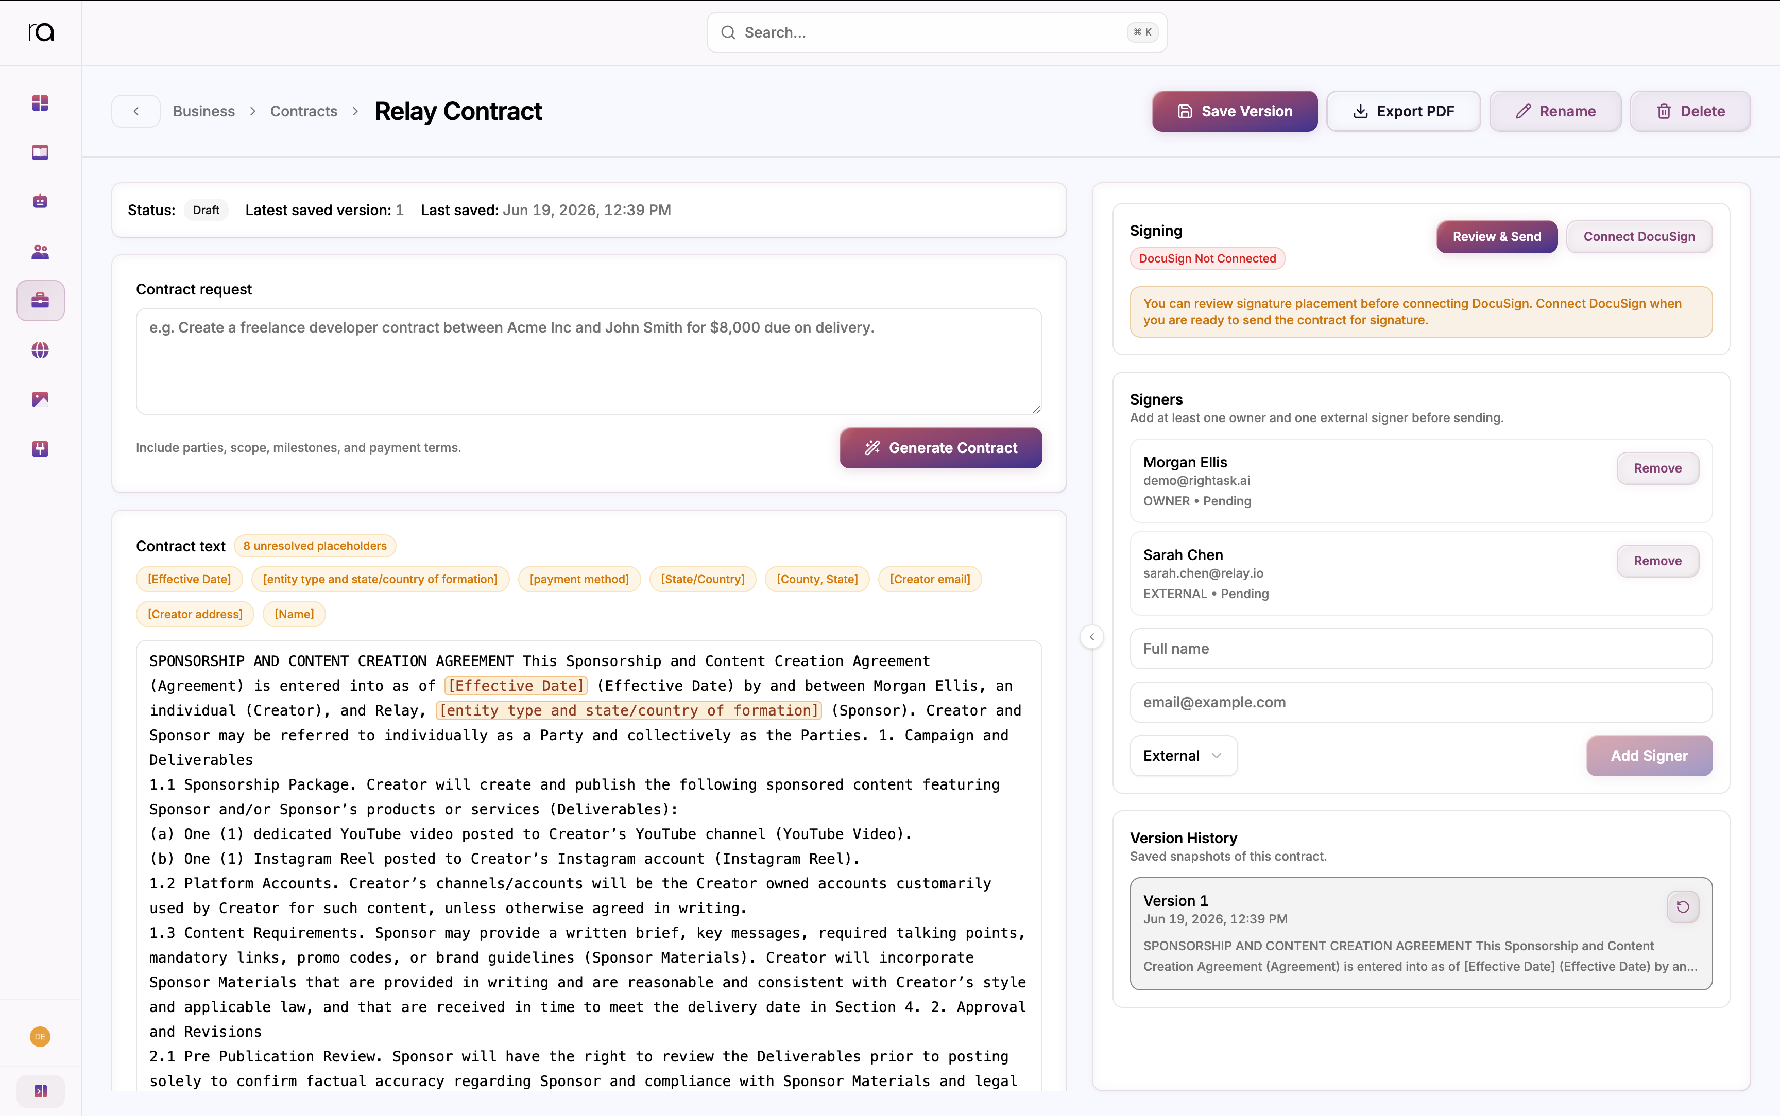Viewport: 1780px width, 1116px height.
Task: Click Generate Contract button
Action: pyautogui.click(x=940, y=447)
